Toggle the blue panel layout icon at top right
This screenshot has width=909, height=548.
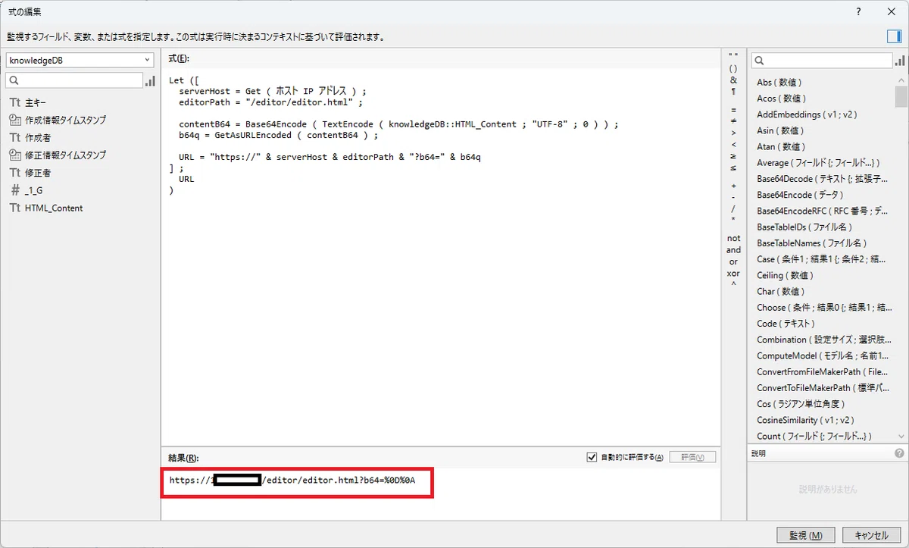[894, 36]
